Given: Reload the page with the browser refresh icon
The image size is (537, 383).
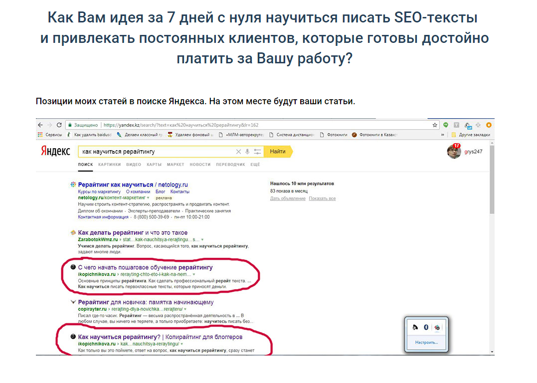Looking at the screenshot, I should pyautogui.click(x=59, y=125).
